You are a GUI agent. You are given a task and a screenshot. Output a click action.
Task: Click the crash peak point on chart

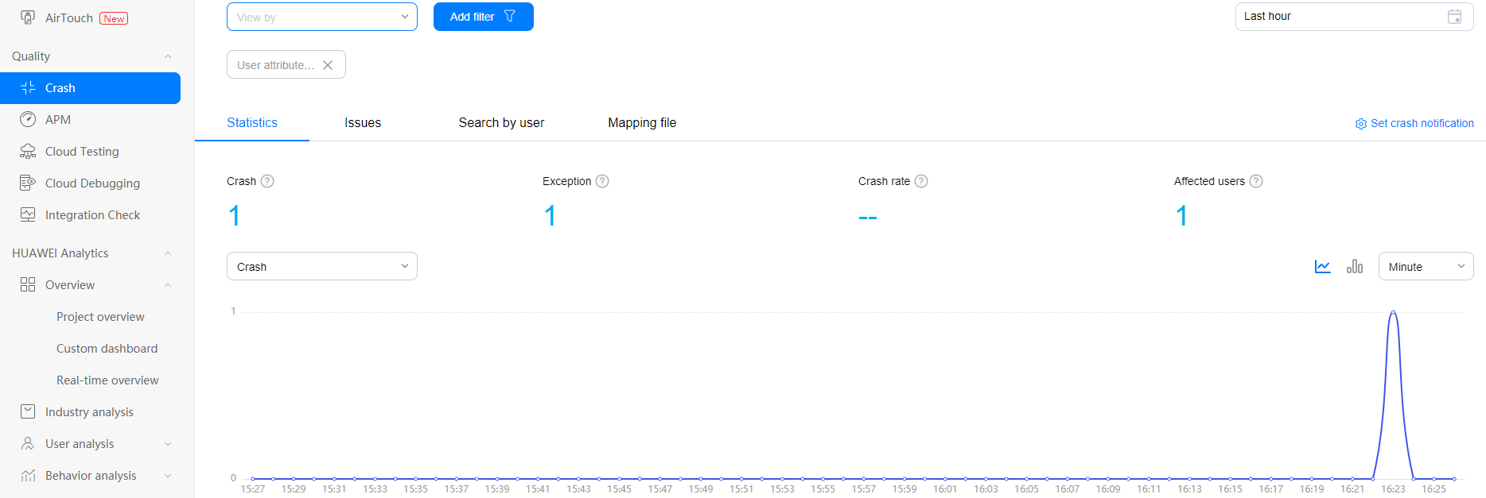[x=1393, y=312]
